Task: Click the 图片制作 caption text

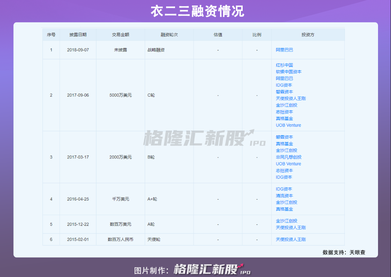Action: coord(152,270)
